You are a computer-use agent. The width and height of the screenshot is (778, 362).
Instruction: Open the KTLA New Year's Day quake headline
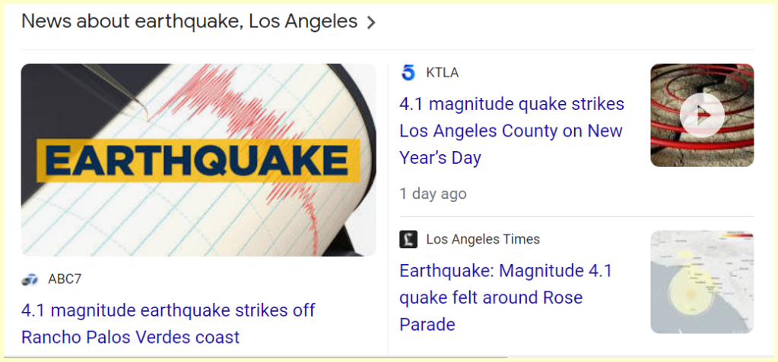tap(511, 131)
